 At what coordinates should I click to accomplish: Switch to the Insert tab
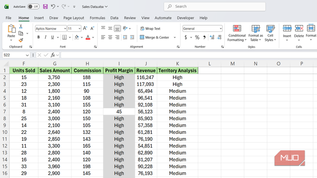[x=39, y=18]
